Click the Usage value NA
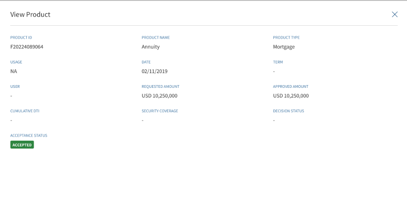Image resolution: width=407 pixels, height=218 pixels. 13,71
